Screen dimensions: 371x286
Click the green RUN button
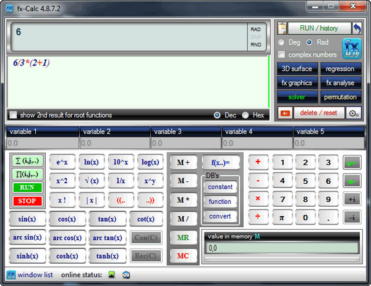pos(27,188)
